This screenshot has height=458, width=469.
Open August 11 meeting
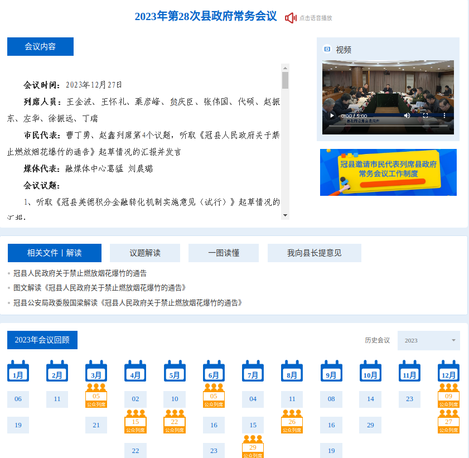click(x=292, y=399)
